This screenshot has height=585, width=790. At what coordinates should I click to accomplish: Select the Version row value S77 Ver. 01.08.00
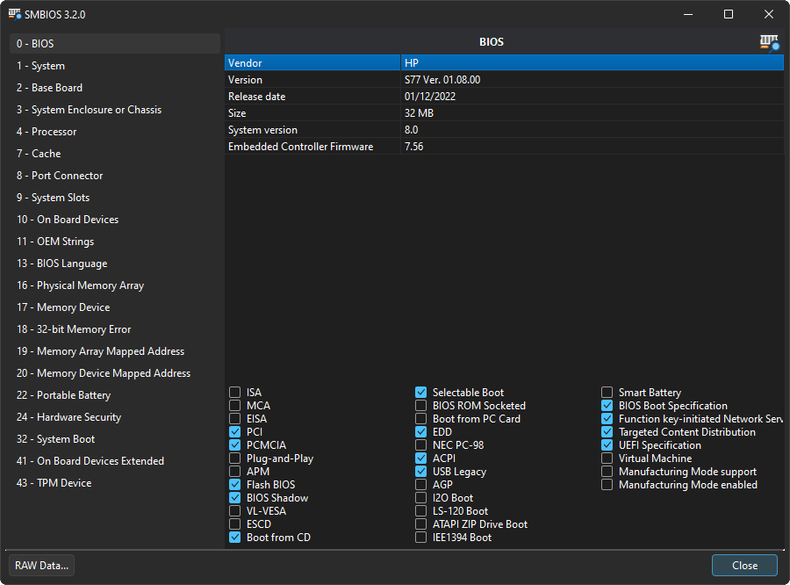442,80
